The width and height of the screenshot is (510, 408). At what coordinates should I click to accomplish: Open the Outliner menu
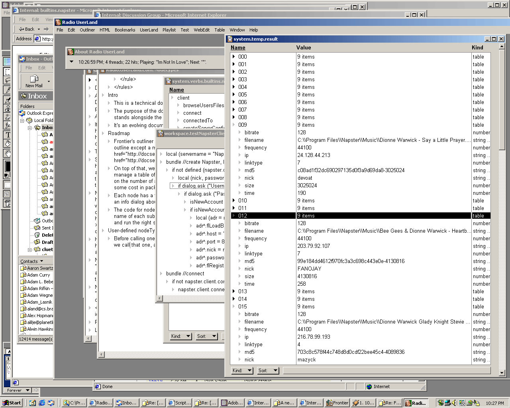[x=87, y=30]
